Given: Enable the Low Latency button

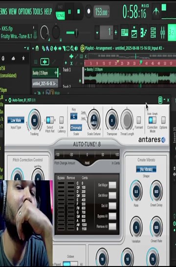Looking at the screenshot, I should pyautogui.click(x=61, y=120).
